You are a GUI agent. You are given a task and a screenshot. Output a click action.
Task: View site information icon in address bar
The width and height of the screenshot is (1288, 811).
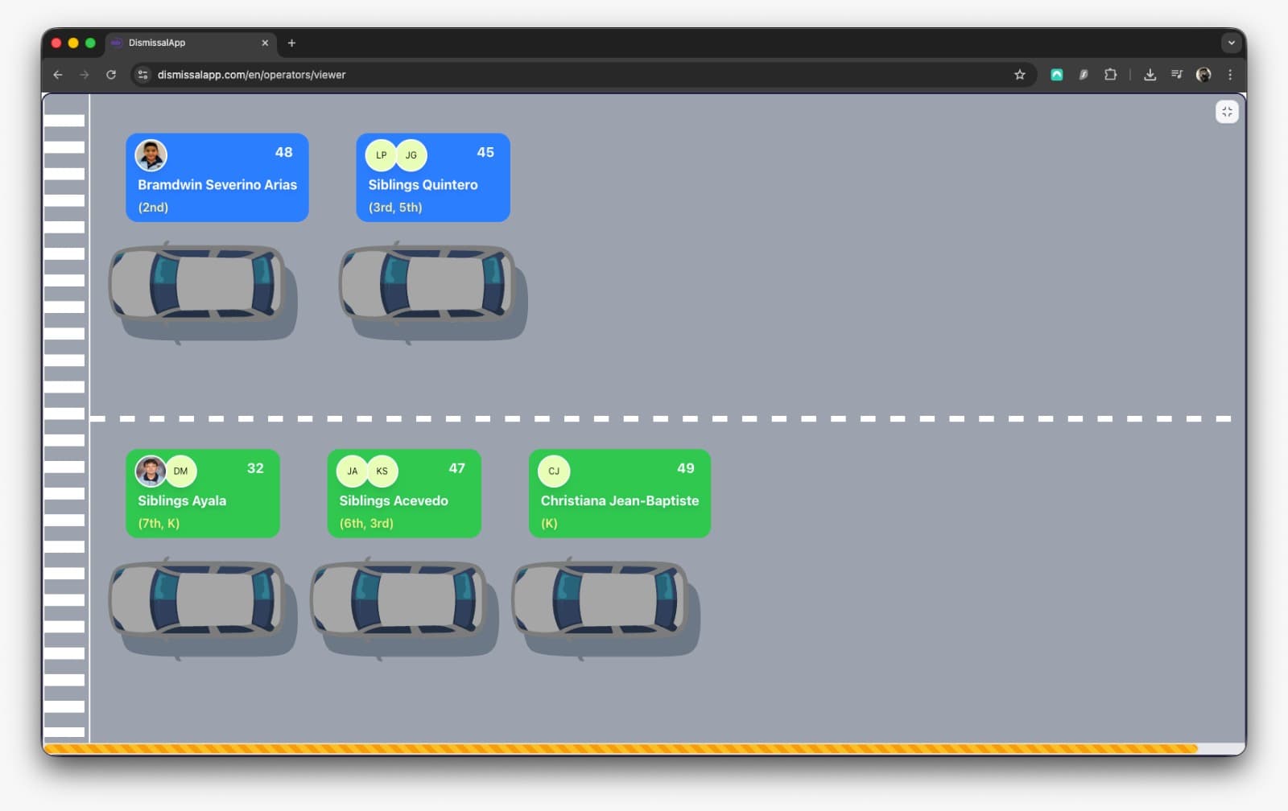point(142,75)
